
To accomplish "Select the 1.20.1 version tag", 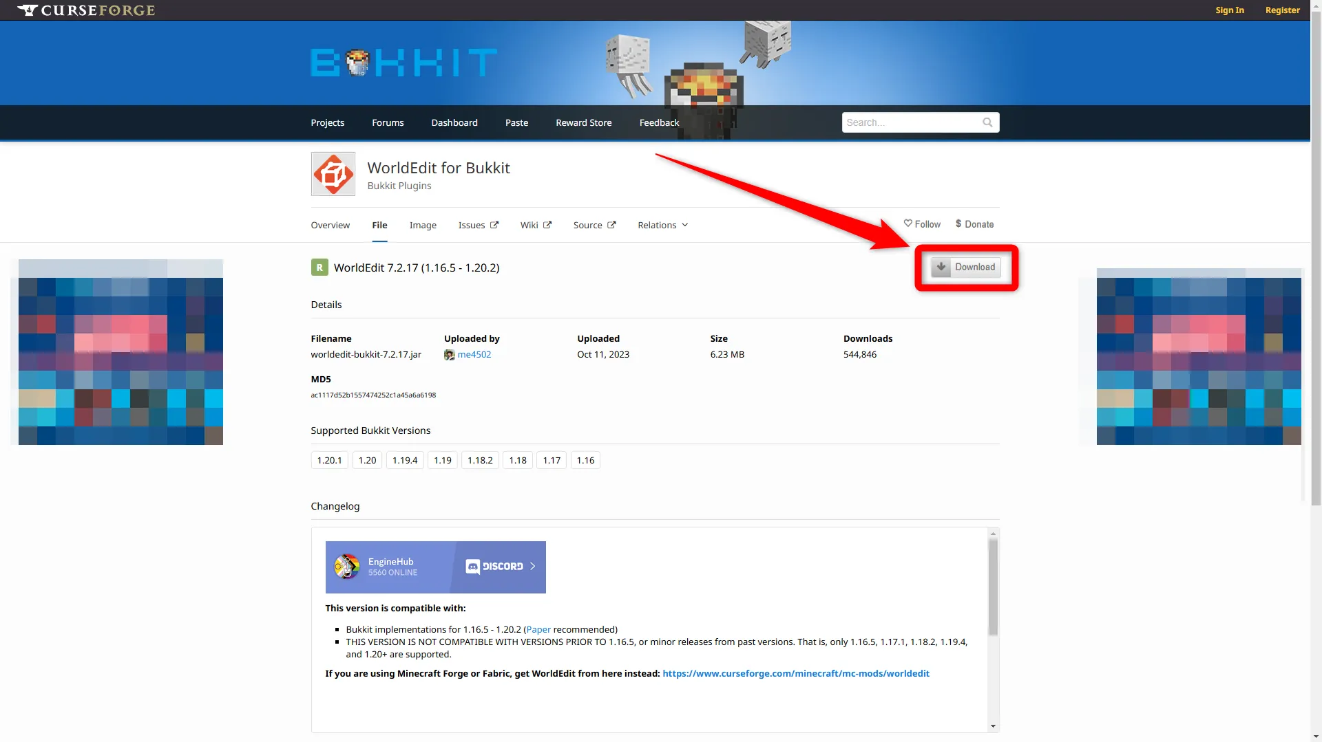I will click(329, 460).
